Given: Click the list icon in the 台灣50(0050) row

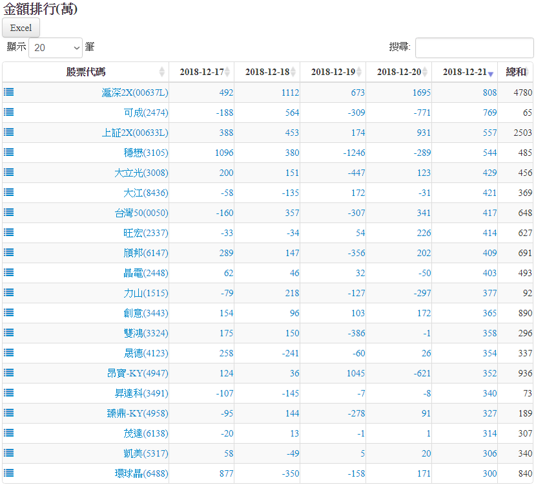Looking at the screenshot, I should (9, 212).
